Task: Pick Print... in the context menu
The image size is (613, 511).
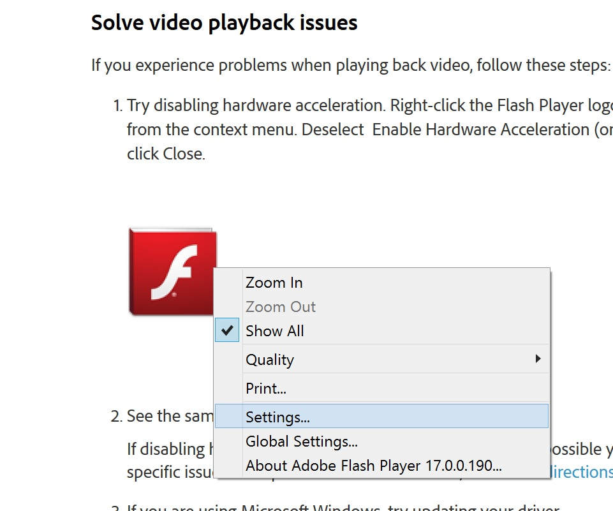Action: (x=266, y=389)
